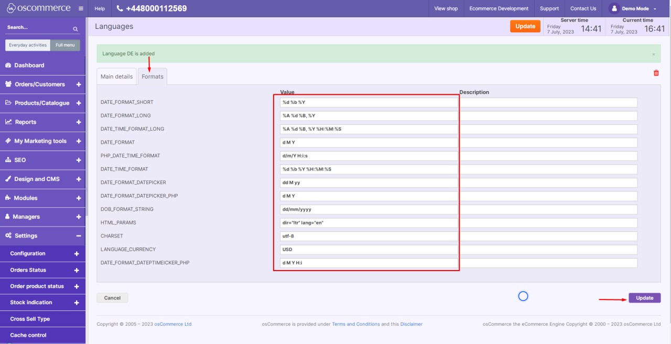Select the Formats tab
The image size is (671, 344).
click(x=153, y=76)
